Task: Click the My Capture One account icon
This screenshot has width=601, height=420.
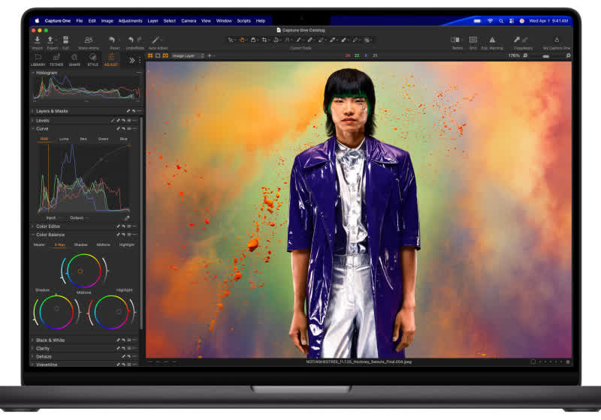Action: (x=557, y=40)
